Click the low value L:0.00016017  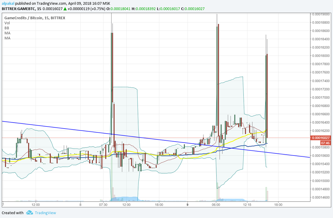pos(168,9)
